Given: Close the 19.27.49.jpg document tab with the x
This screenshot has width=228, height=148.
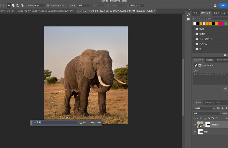Looking at the screenshot, I should click(x=78, y=11).
